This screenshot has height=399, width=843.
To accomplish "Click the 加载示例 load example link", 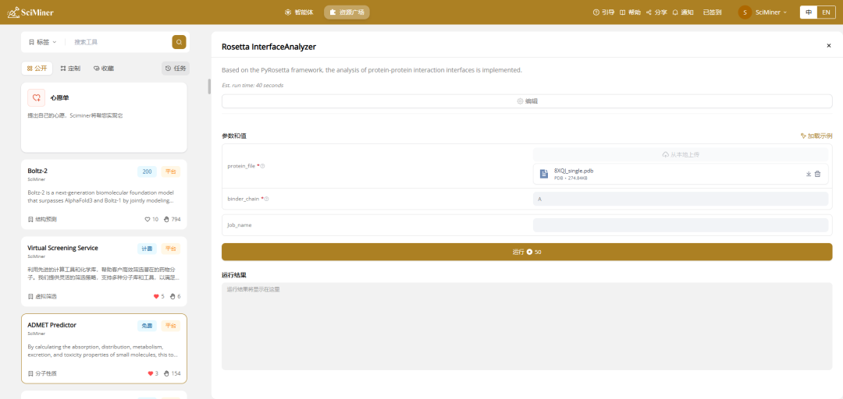I will coord(816,136).
